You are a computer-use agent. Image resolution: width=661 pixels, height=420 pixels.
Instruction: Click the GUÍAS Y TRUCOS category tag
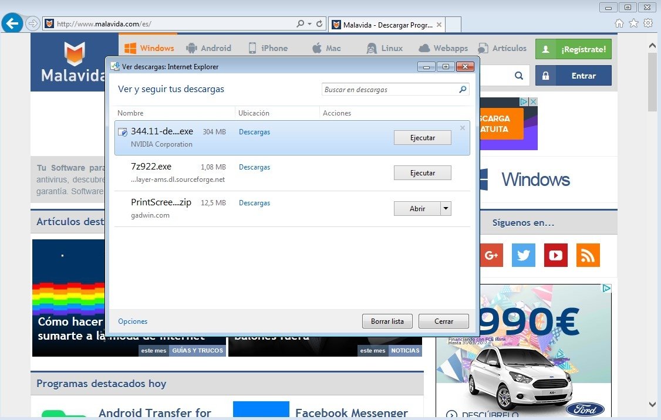198,351
